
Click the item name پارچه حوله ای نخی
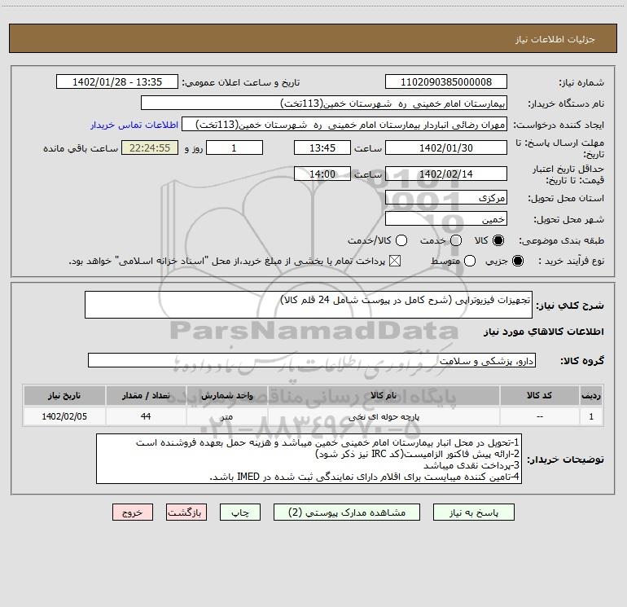(x=383, y=416)
